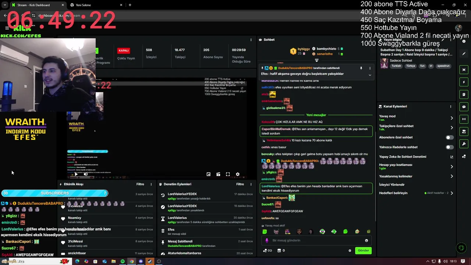The width and height of the screenshot is (471, 265).
Task: Open the info icon in right sidebar
Action: click(x=464, y=41)
